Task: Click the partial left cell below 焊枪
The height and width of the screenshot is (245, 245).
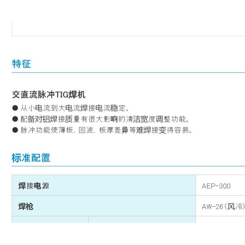Action: 50,220
